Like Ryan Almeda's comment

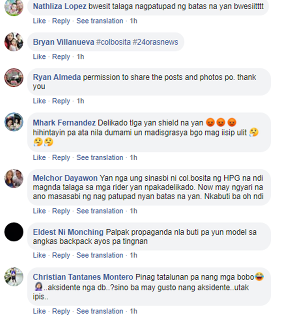(x=39, y=101)
